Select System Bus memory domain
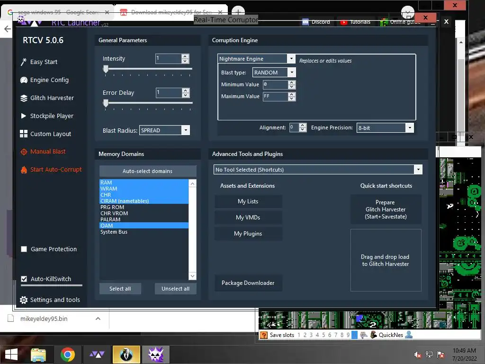The width and height of the screenshot is (485, 364). [x=144, y=232]
